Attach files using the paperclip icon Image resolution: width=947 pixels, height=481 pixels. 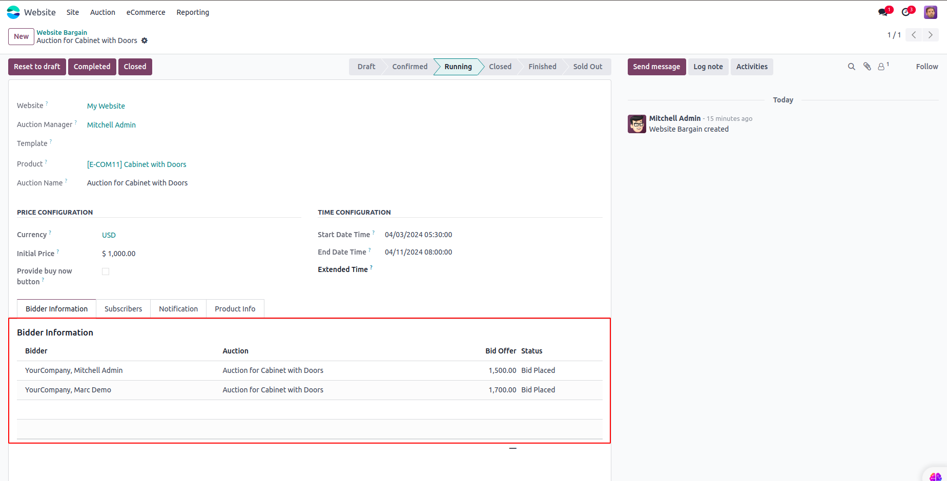[867, 67]
